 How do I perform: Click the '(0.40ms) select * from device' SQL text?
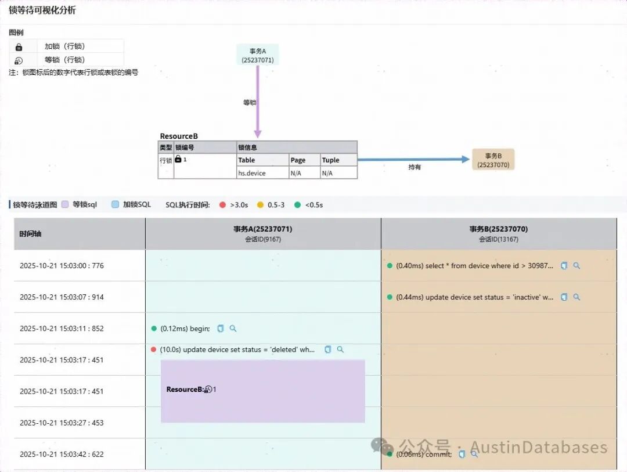point(475,265)
